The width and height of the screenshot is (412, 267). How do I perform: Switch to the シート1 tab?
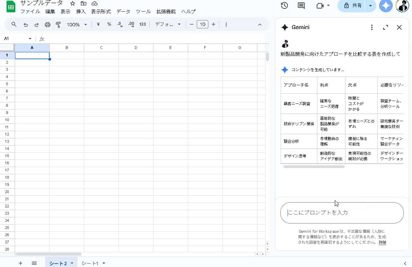click(90, 263)
